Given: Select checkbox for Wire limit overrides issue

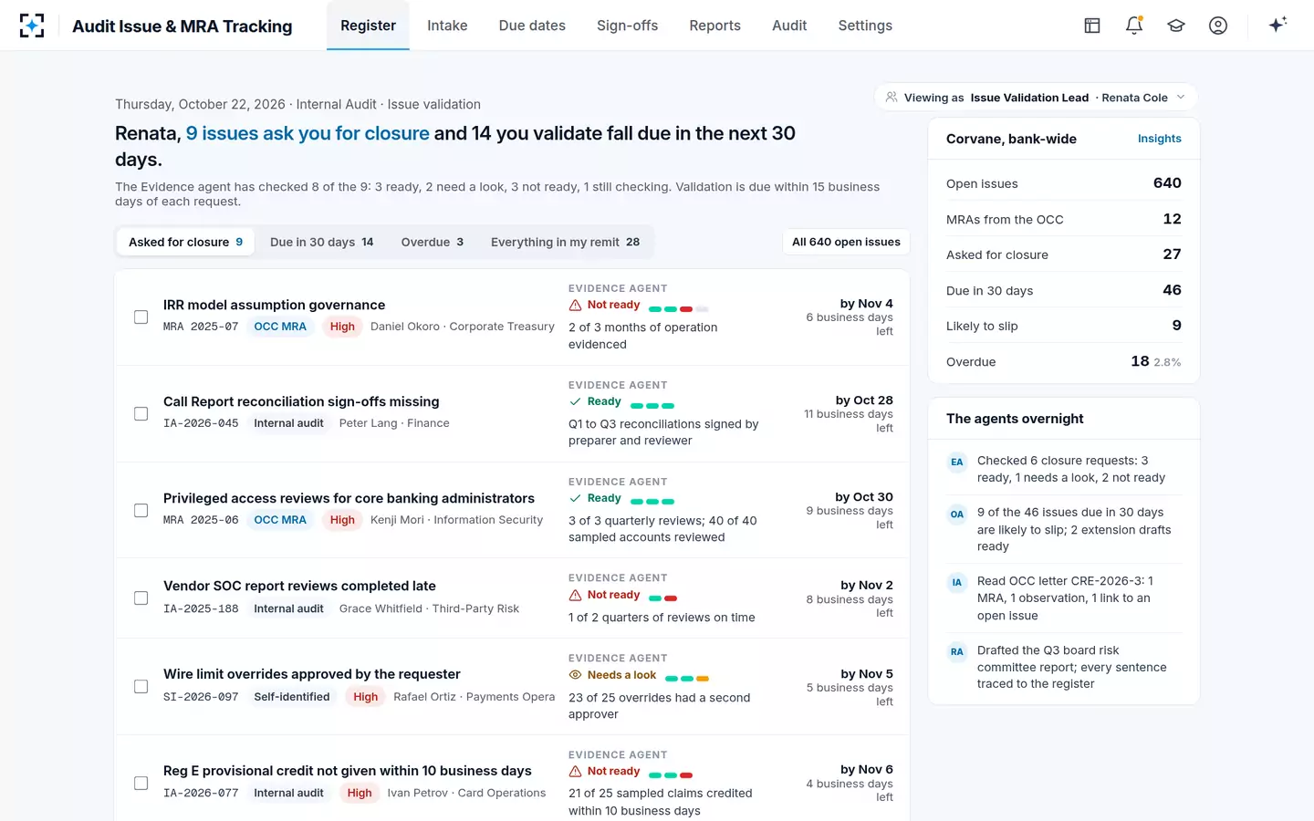Looking at the screenshot, I should (x=141, y=686).
